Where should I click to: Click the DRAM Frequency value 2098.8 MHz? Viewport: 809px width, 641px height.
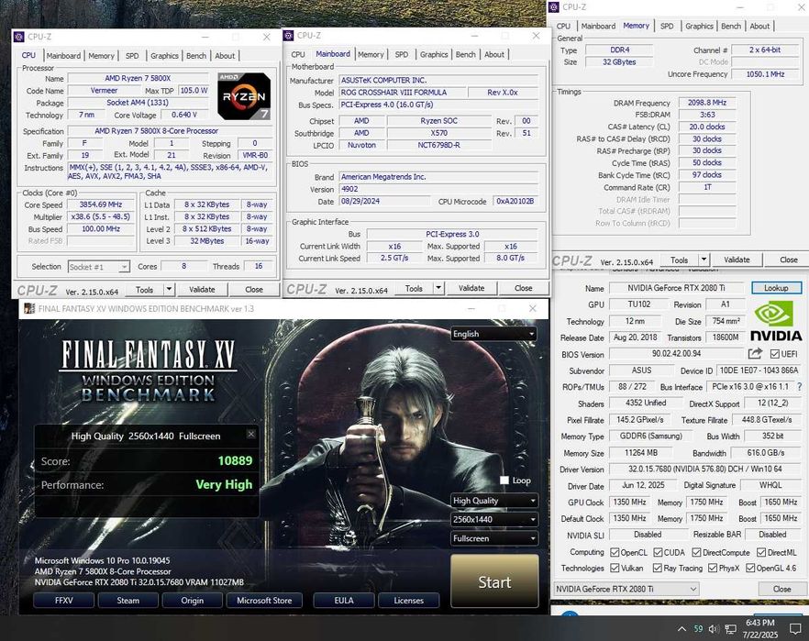[x=707, y=103]
